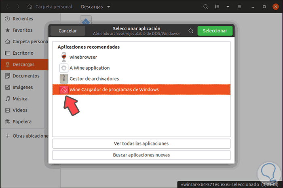Click the green Seleccionar button
The image size is (283, 188).
pos(215,31)
